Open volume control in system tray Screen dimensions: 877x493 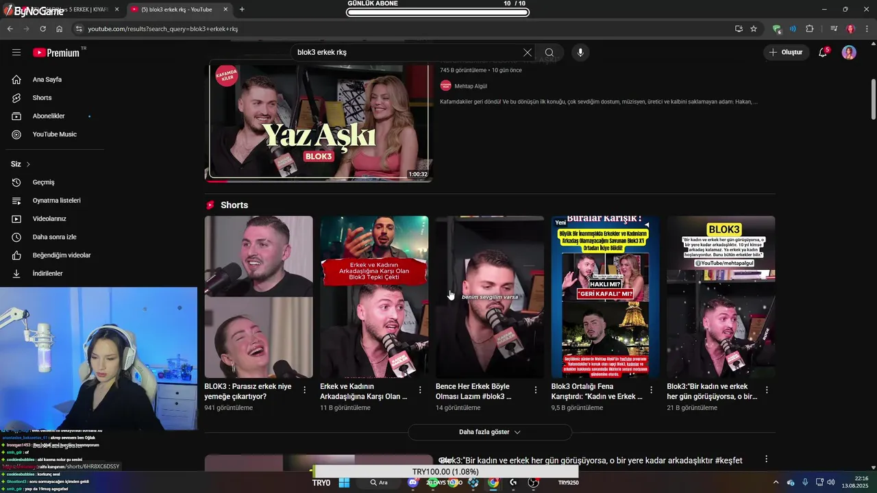point(830,483)
